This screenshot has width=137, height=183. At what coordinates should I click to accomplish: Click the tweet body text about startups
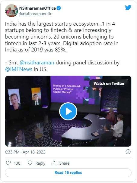click(62, 37)
